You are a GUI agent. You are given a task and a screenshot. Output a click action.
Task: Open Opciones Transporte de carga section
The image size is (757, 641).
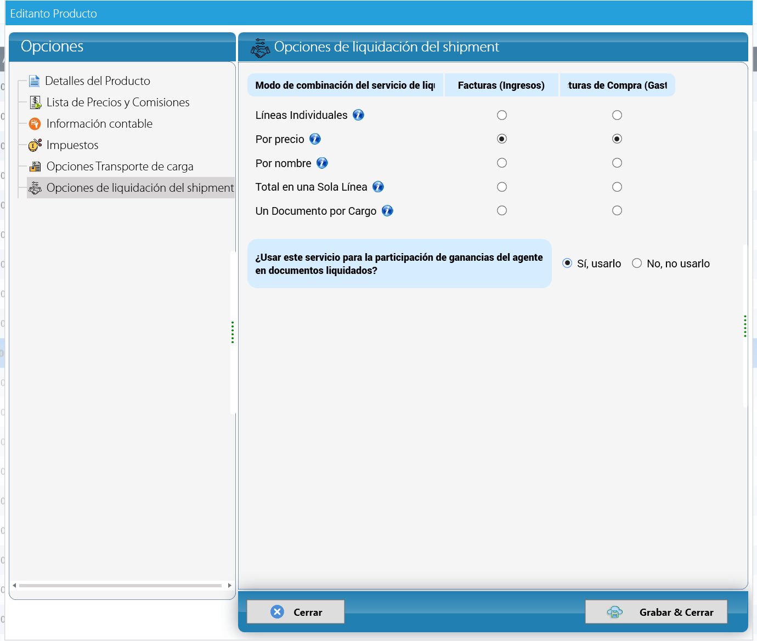coord(120,167)
